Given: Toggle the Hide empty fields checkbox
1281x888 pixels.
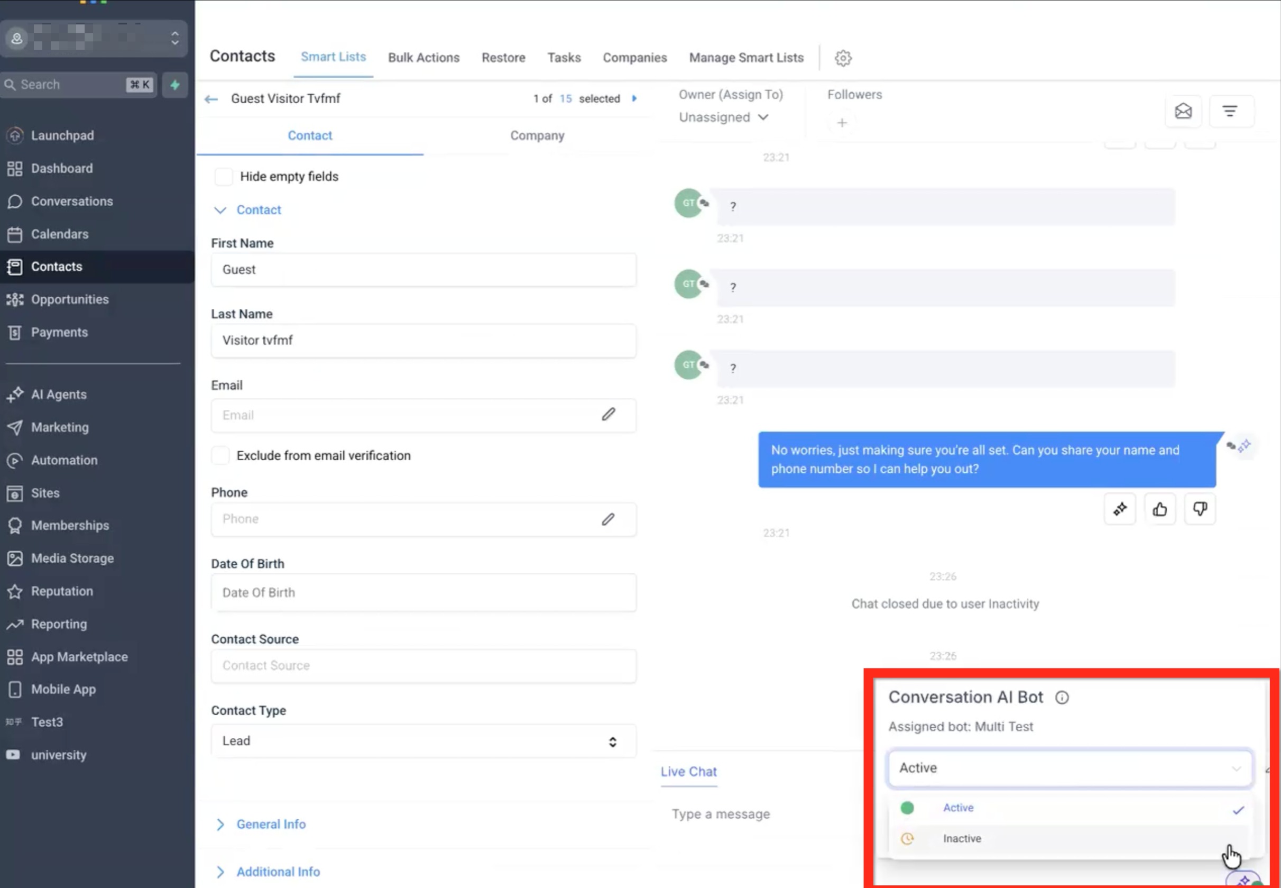Looking at the screenshot, I should (224, 176).
